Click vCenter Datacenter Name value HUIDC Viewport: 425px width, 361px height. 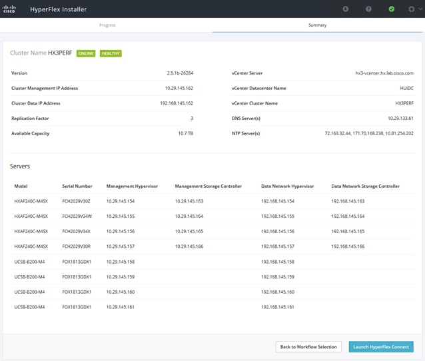coord(406,88)
